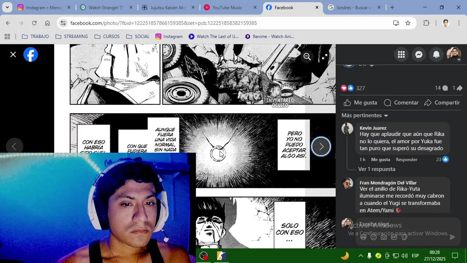View the share count icon

pos(458,88)
